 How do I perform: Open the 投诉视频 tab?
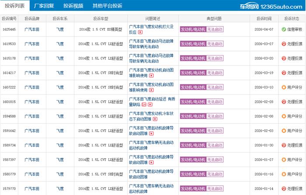click(x=73, y=6)
